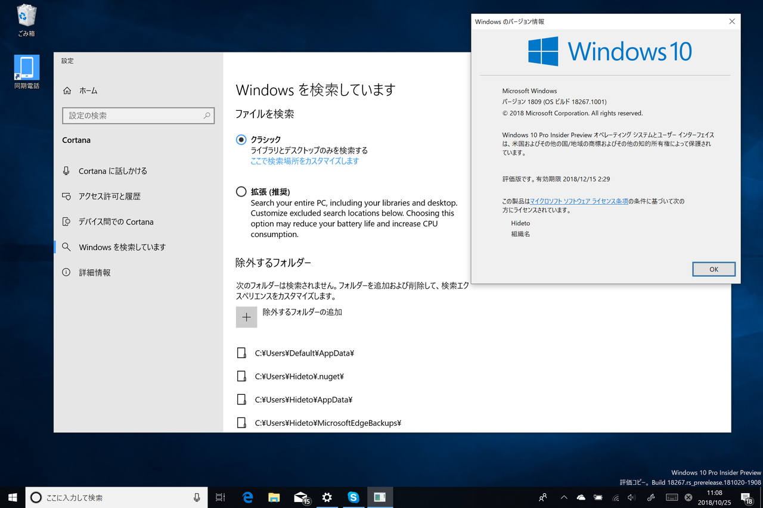This screenshot has width=763, height=508.
Task: Open Task View from the taskbar
Action: click(220, 497)
